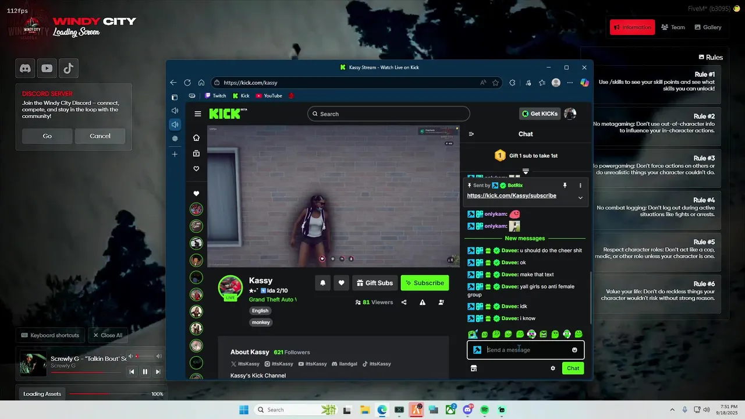Skip to previous music track
Viewport: 745px width, 419px height.
132,371
